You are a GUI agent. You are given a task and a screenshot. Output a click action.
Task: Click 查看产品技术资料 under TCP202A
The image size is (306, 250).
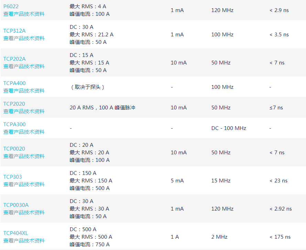pos(24,67)
